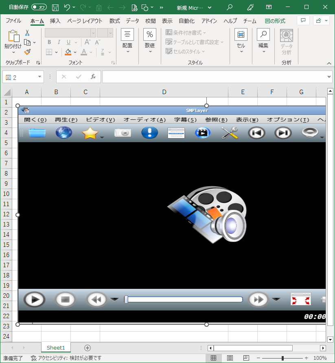335x363 pixels.
Task: Click the SMPlayer fullscreen icon
Action: click(300, 299)
